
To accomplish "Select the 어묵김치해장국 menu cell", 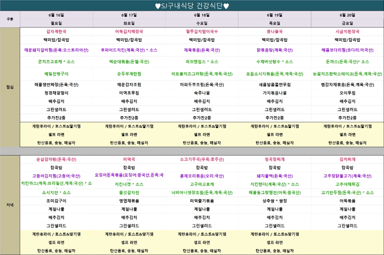I will click(x=129, y=32).
